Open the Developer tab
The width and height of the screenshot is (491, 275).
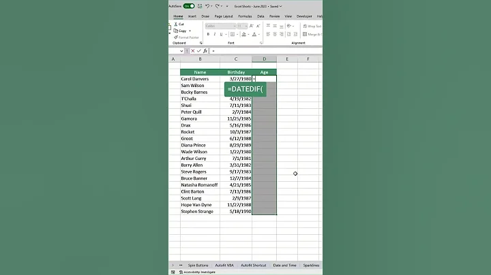tap(304, 16)
